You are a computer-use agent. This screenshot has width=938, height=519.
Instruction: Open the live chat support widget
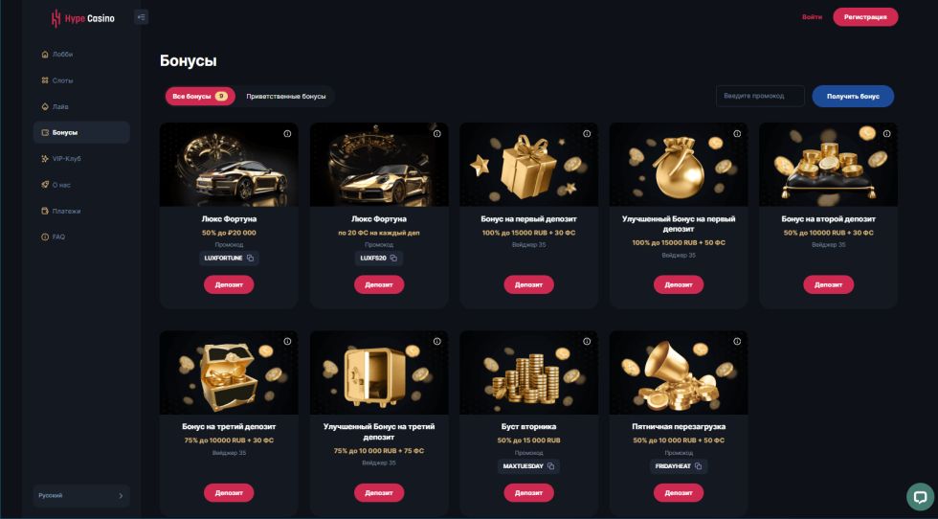pos(920,496)
